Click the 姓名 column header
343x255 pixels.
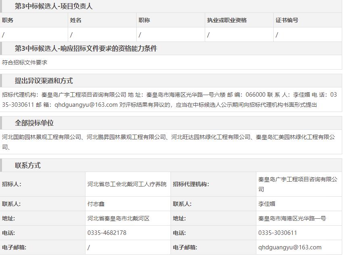(76, 20)
